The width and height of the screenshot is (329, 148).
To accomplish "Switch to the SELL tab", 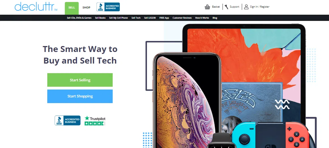I will pos(72,8).
